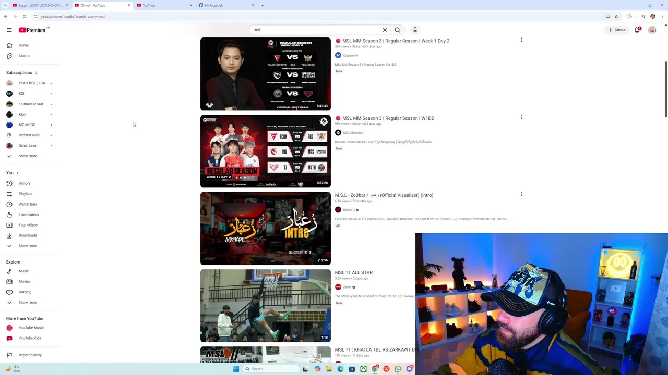Switch to the plain YouTube tab

coord(163,5)
